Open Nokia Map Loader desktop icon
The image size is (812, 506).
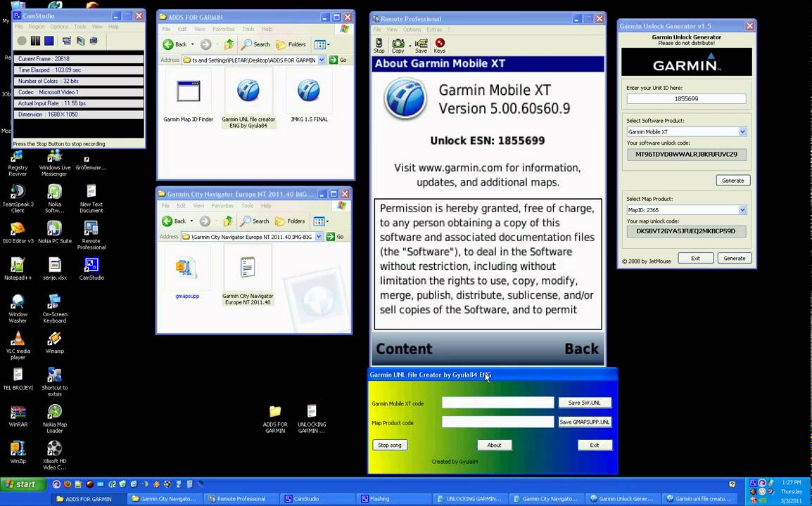[54, 419]
